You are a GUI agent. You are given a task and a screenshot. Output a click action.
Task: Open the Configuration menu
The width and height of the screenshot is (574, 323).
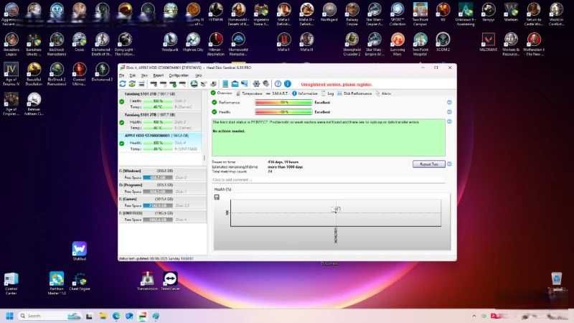coord(179,75)
